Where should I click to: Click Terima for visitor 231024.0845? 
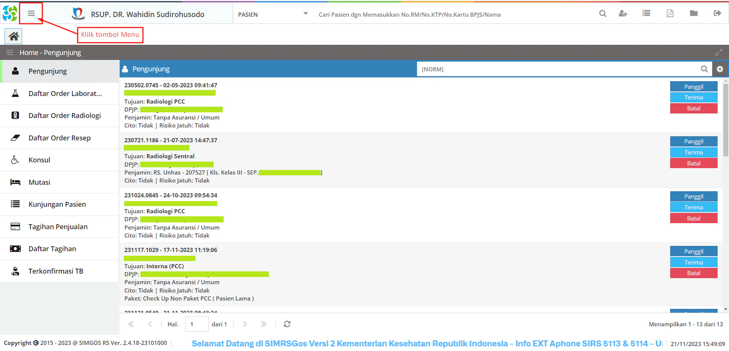tap(693, 208)
